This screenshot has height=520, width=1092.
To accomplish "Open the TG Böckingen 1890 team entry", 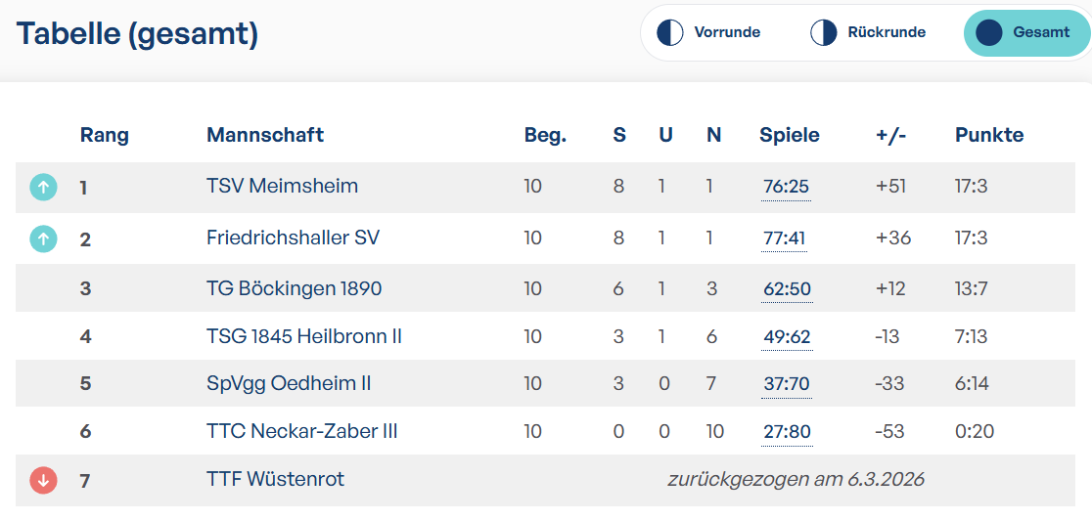I will (294, 287).
